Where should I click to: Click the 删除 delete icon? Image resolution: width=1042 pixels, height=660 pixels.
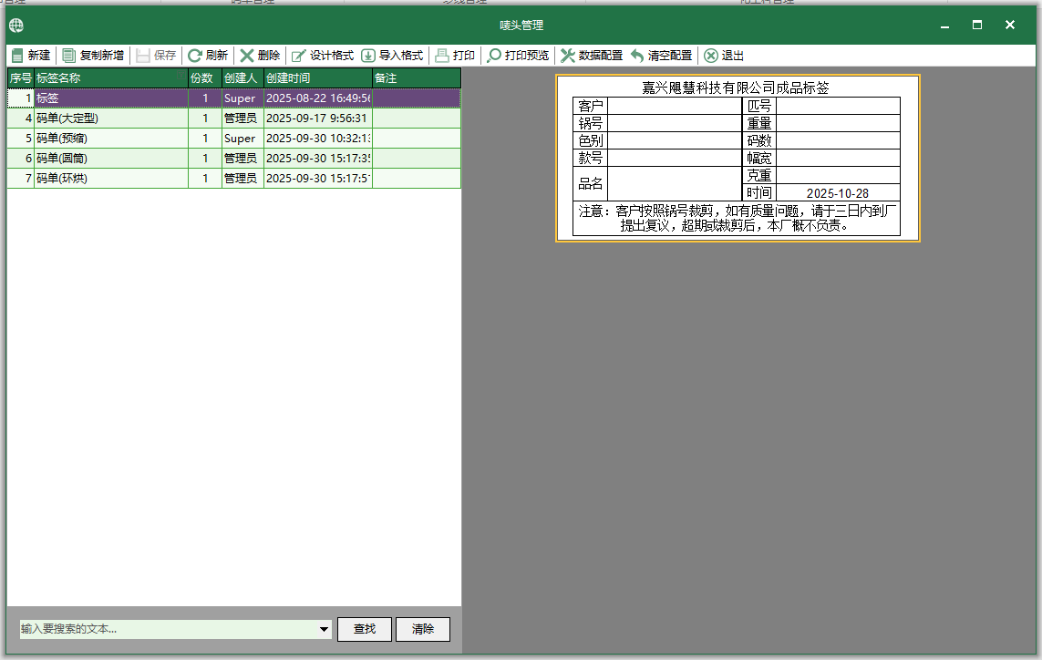tap(246, 56)
